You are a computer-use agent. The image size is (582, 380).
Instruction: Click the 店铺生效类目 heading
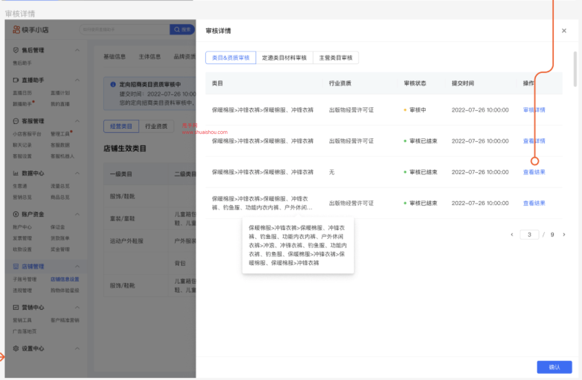[x=125, y=148]
